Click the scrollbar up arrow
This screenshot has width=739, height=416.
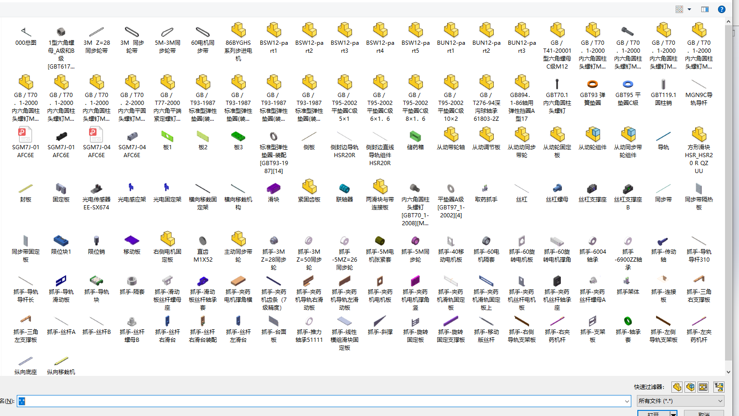(x=728, y=22)
